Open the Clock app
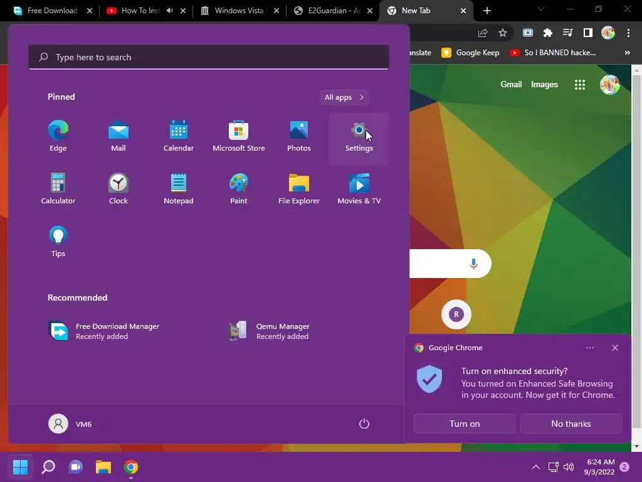 click(x=118, y=190)
